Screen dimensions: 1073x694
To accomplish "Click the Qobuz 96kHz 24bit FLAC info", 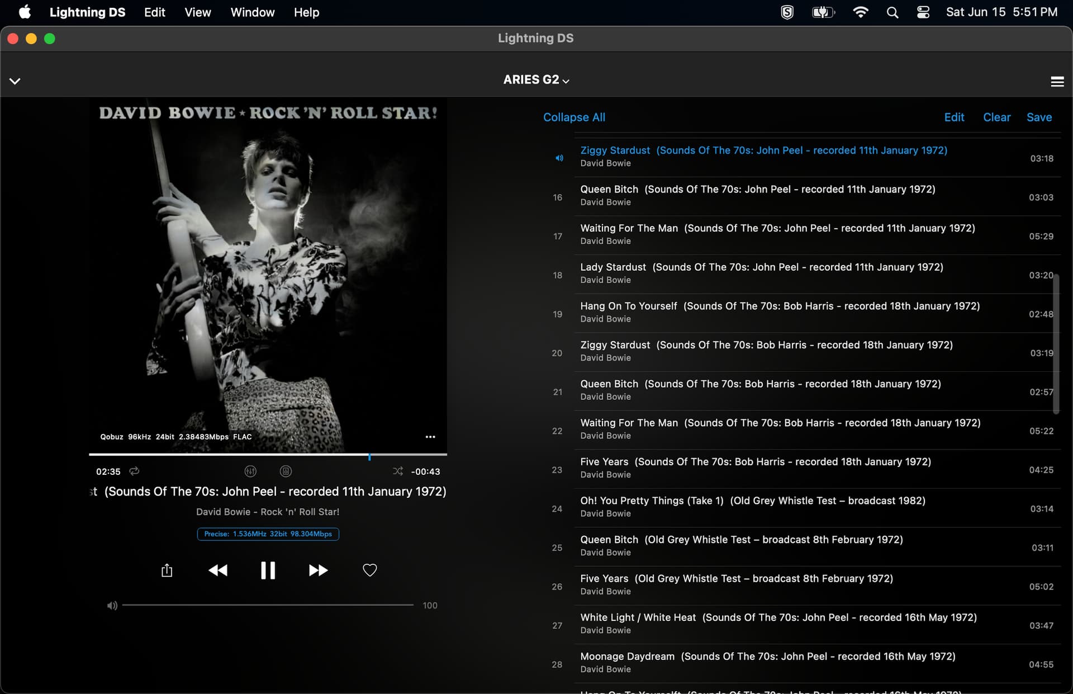I will click(176, 437).
